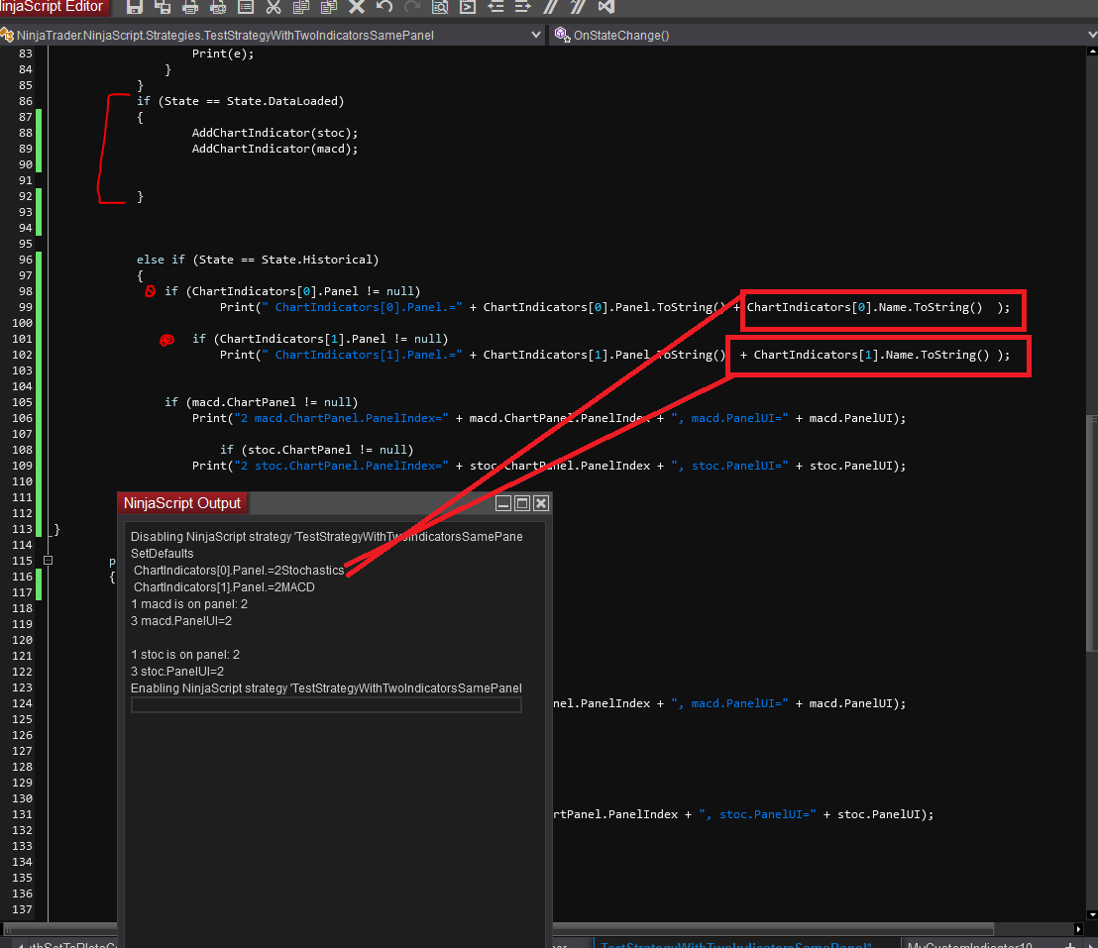
Task: Click the Find in document icon
Action: pyautogui.click(x=440, y=7)
